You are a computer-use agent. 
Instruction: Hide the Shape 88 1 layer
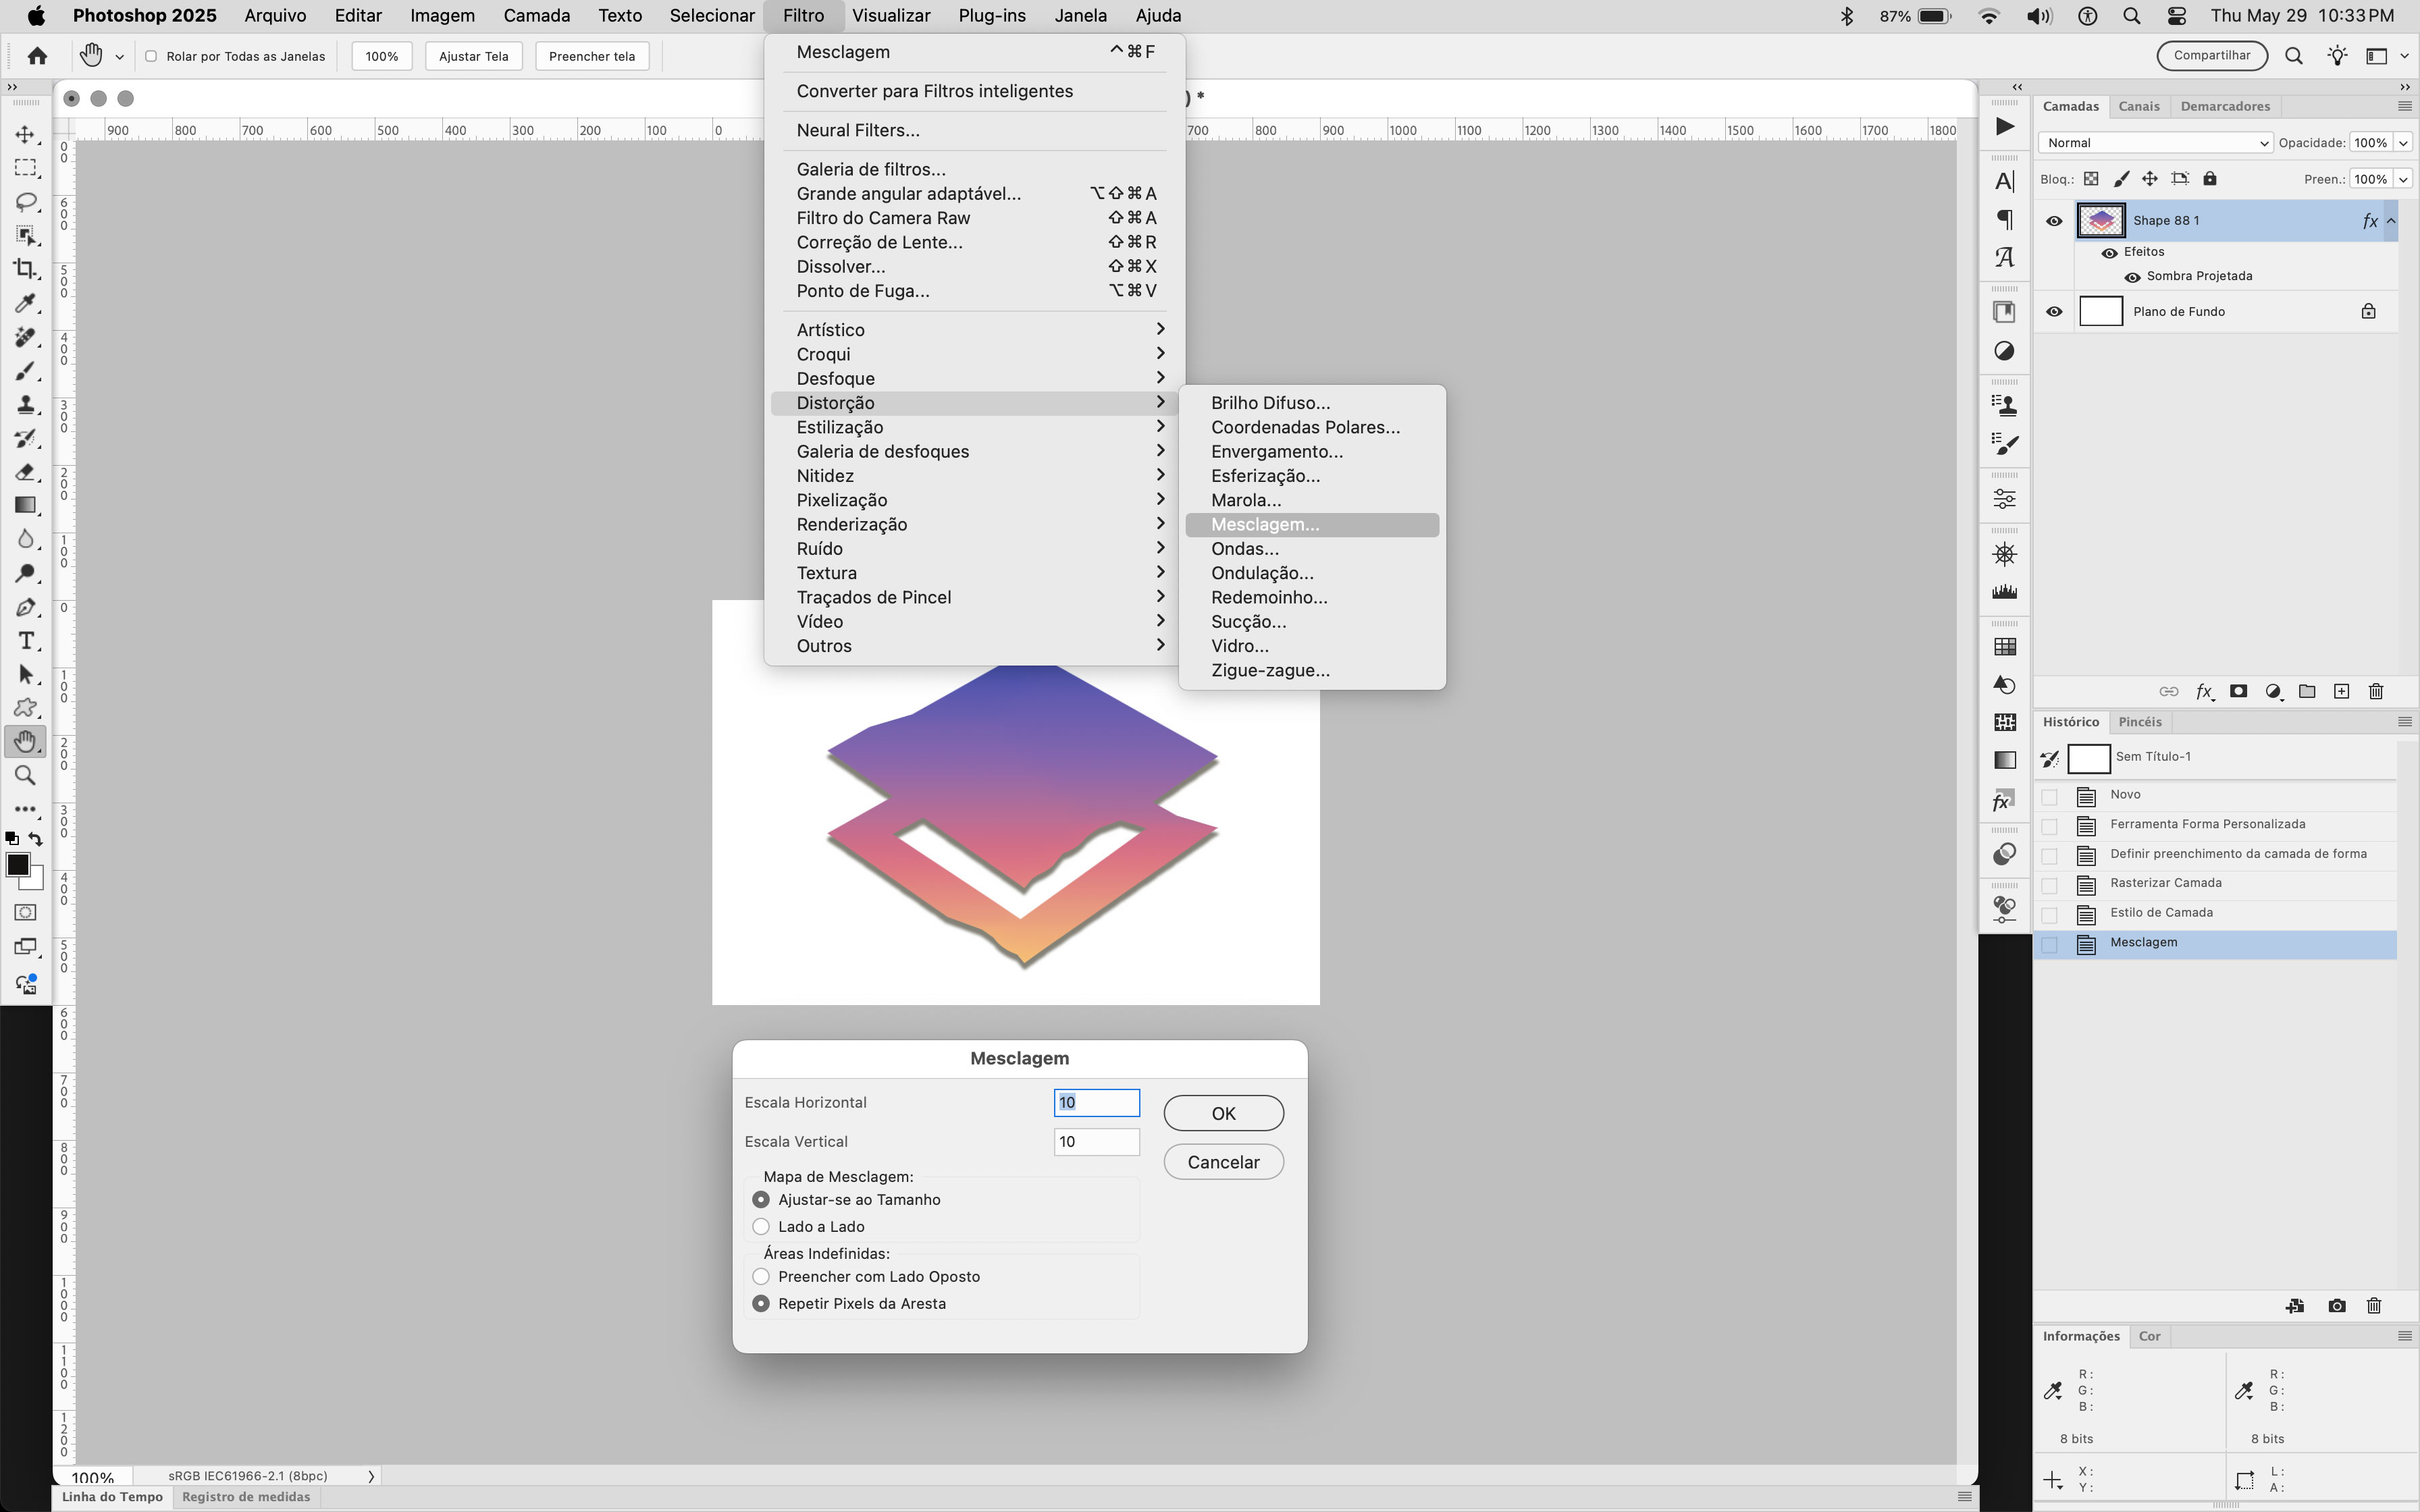click(2055, 220)
